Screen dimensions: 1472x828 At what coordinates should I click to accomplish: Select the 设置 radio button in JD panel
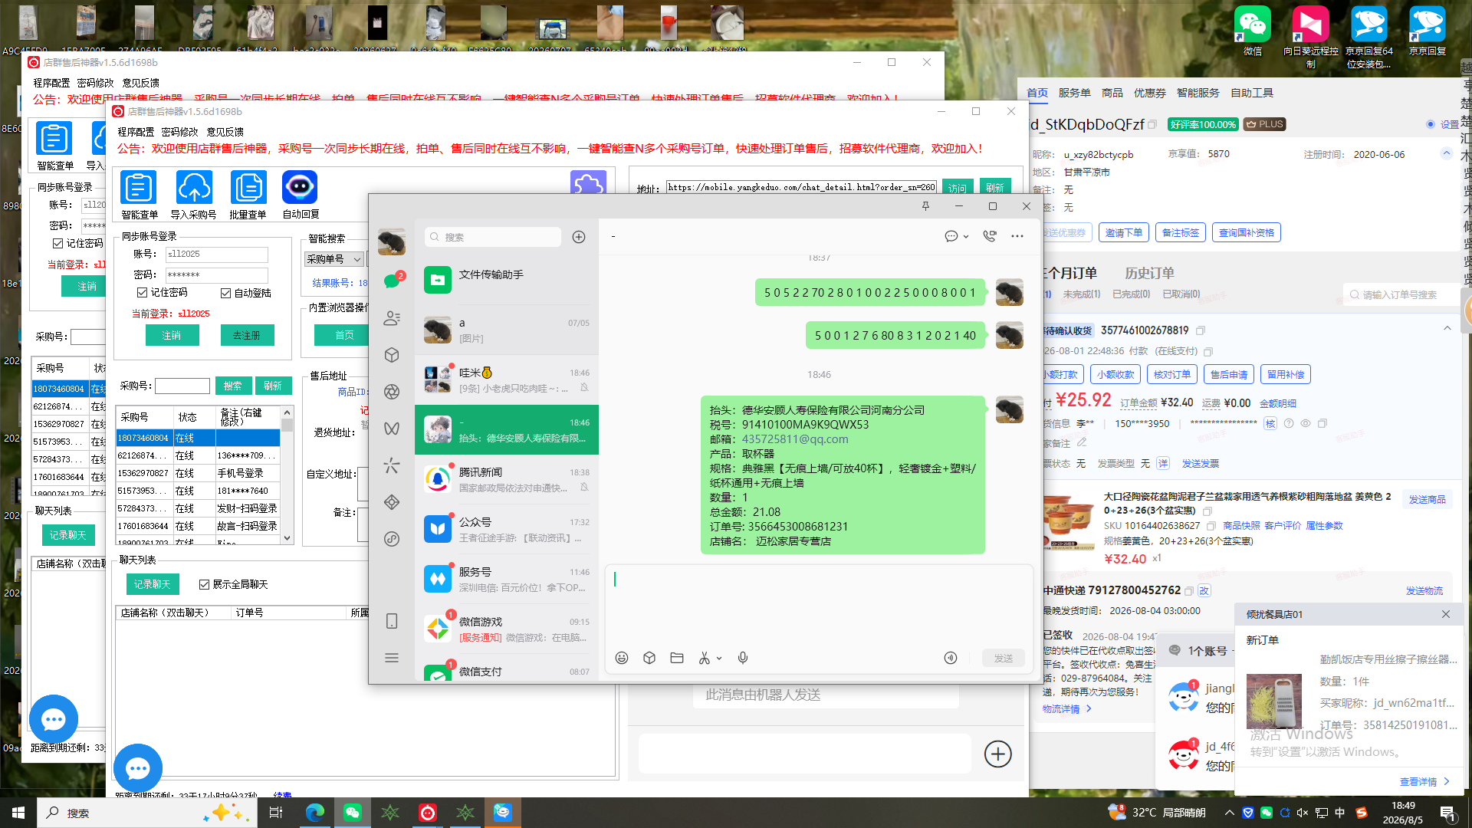click(x=1431, y=124)
